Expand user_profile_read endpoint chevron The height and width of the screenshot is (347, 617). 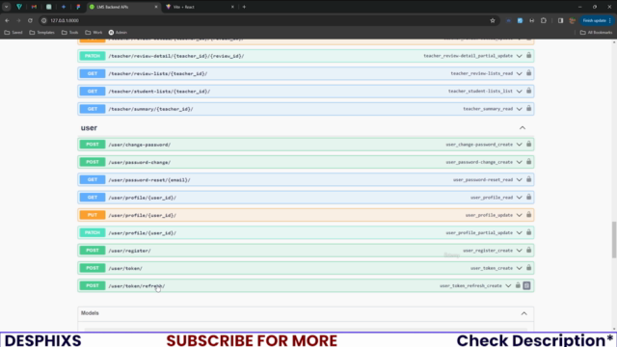point(519,198)
